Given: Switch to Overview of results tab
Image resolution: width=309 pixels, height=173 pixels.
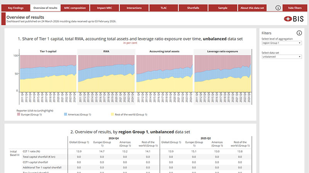Looking at the screenshot, I should tap(45, 8).
